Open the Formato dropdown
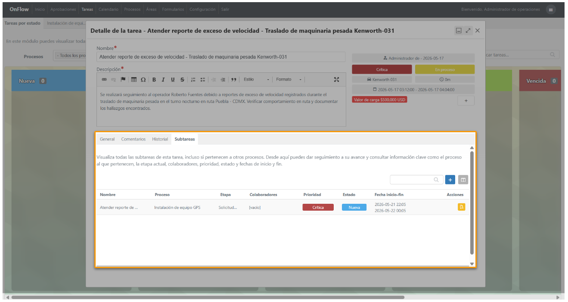 [x=289, y=80]
